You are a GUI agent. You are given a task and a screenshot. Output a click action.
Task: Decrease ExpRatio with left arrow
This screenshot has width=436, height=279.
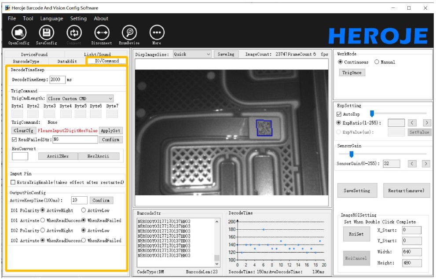coord(412,123)
